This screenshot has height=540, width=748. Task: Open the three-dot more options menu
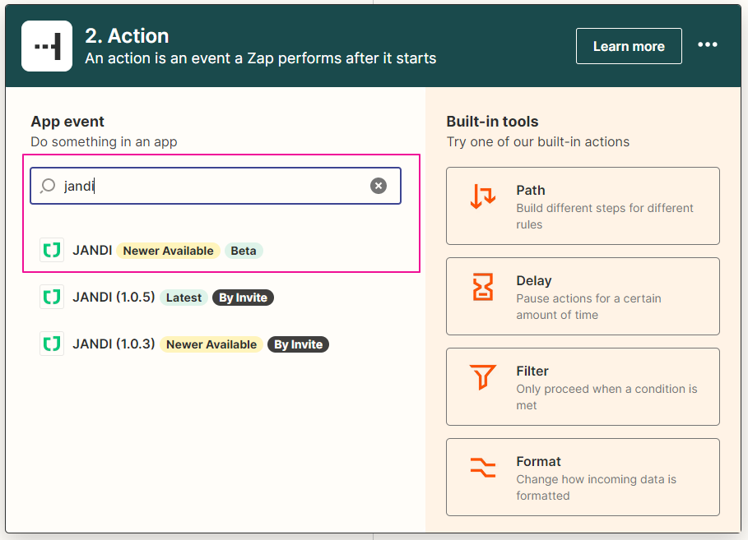[708, 45]
